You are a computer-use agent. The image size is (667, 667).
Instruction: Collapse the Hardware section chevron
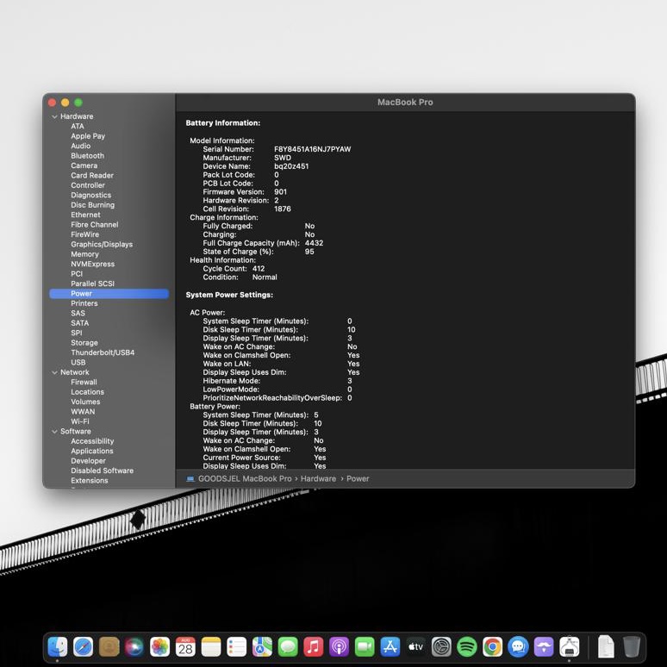click(x=54, y=116)
